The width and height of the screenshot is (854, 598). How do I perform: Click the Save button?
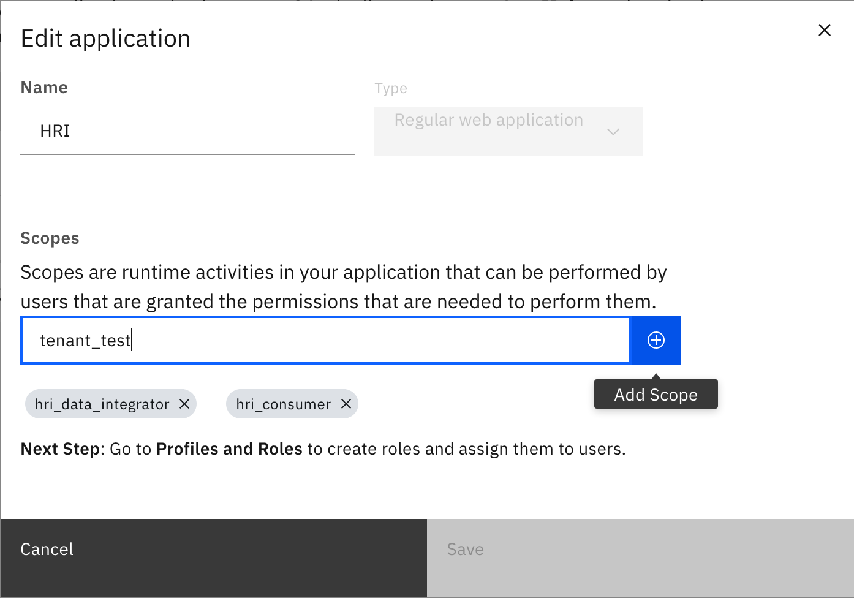click(640, 558)
